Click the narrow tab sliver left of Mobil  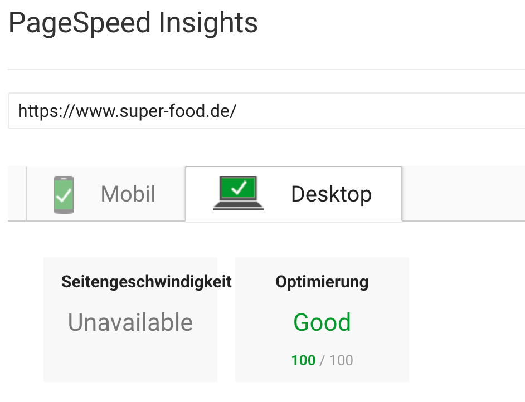[17, 194]
